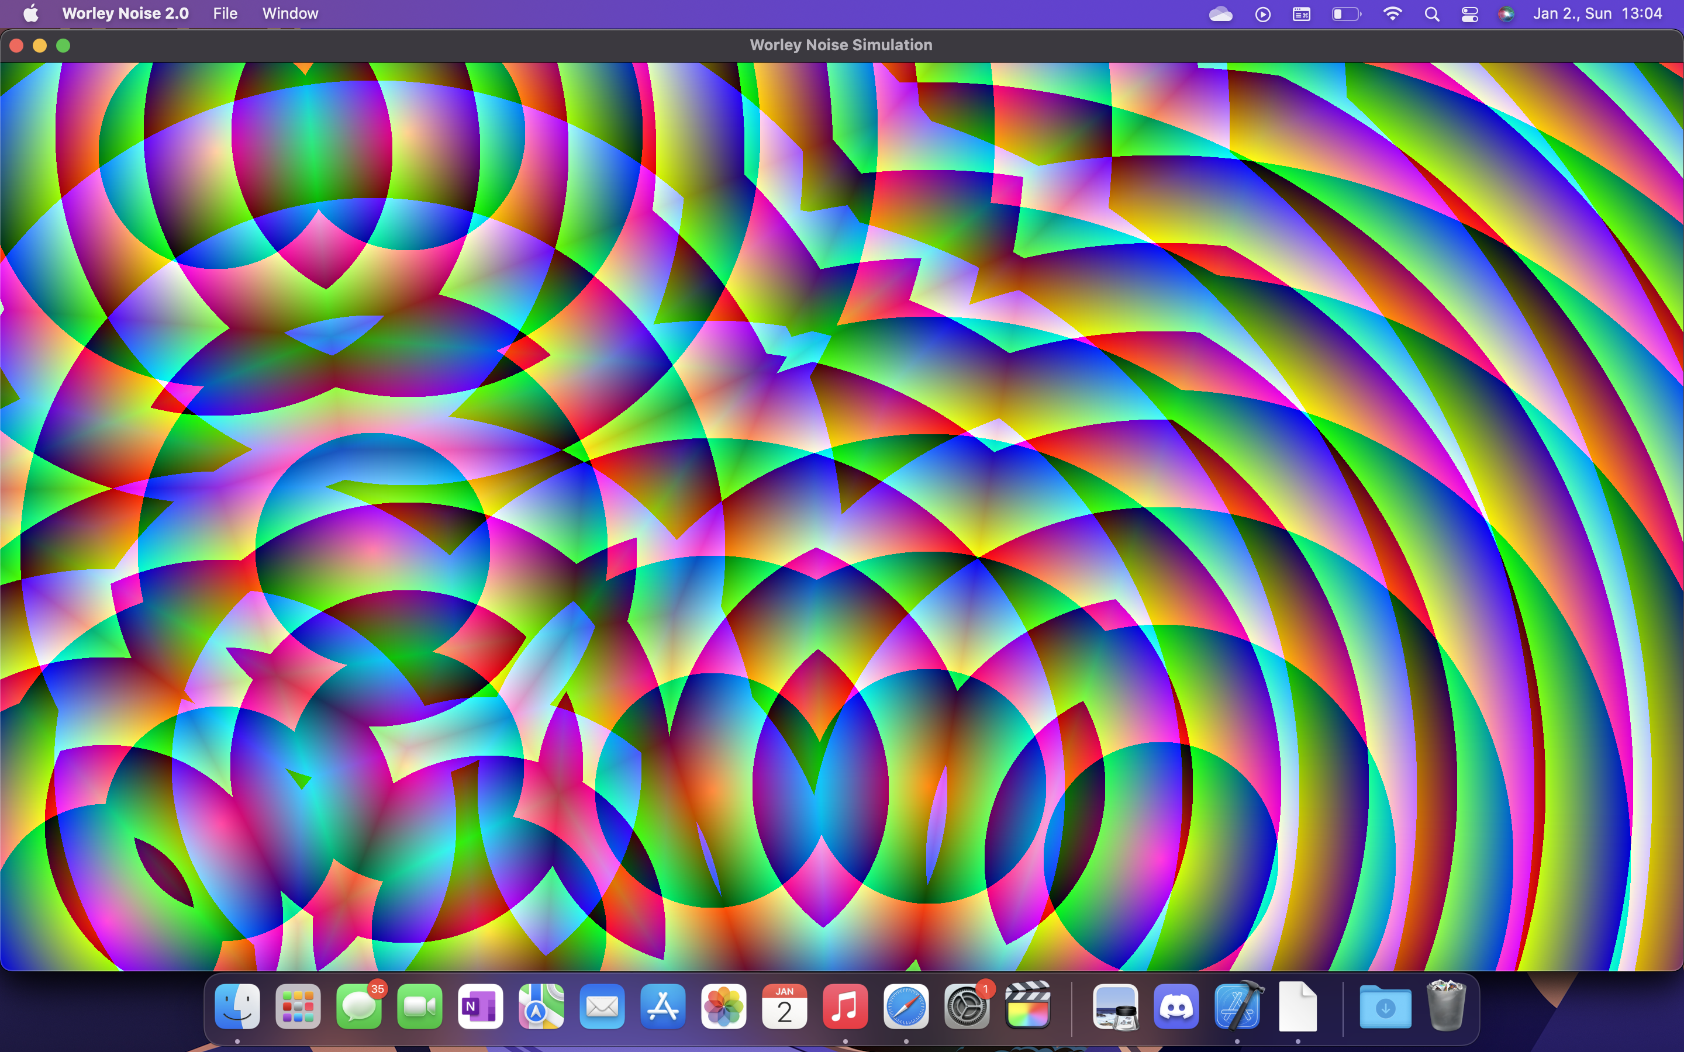Viewport: 1684px width, 1052px height.
Task: Launch Final Cut Pro from the Dock
Action: (1028, 1006)
